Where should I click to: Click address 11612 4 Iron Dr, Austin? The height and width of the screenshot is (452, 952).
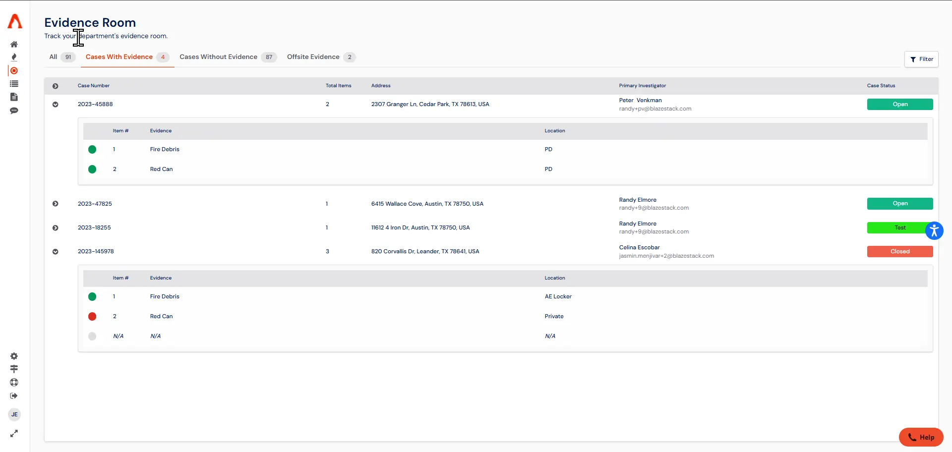[x=420, y=227]
